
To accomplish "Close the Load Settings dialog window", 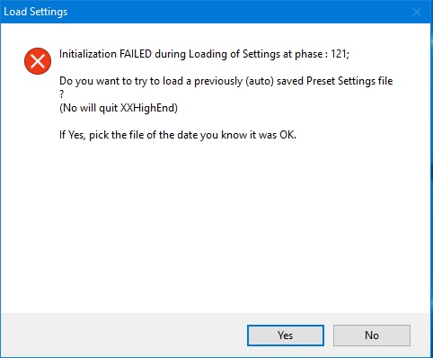I will pos(417,12).
